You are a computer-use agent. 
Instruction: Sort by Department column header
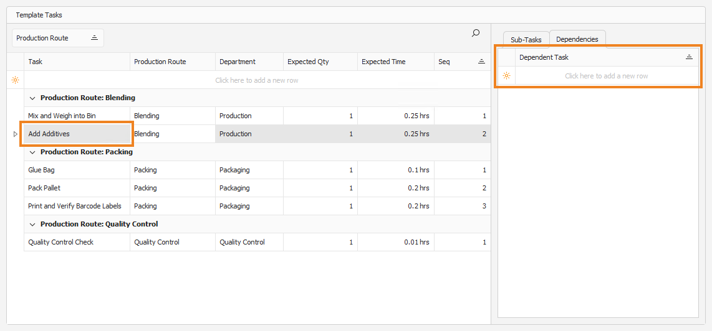(249, 62)
